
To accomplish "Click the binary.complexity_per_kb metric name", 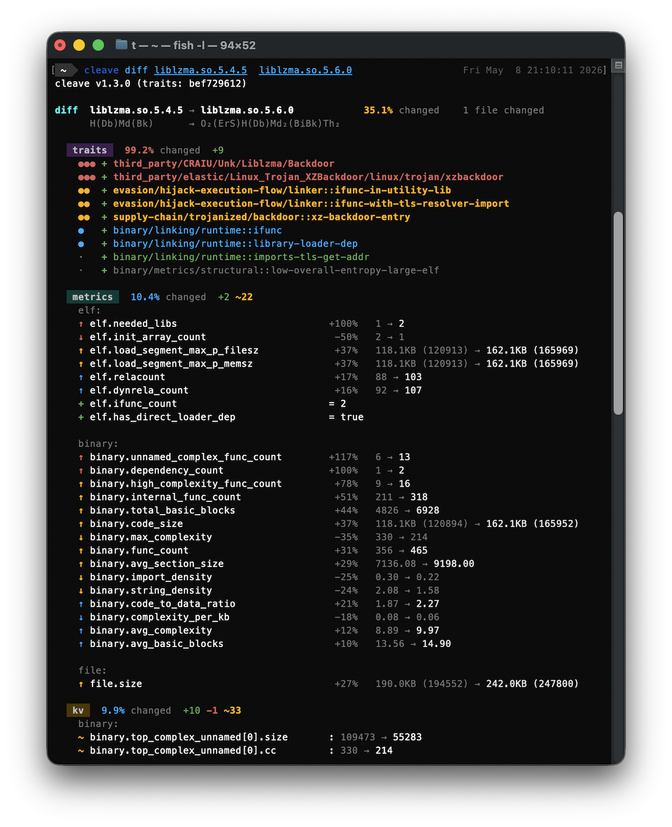I will pyautogui.click(x=160, y=617).
